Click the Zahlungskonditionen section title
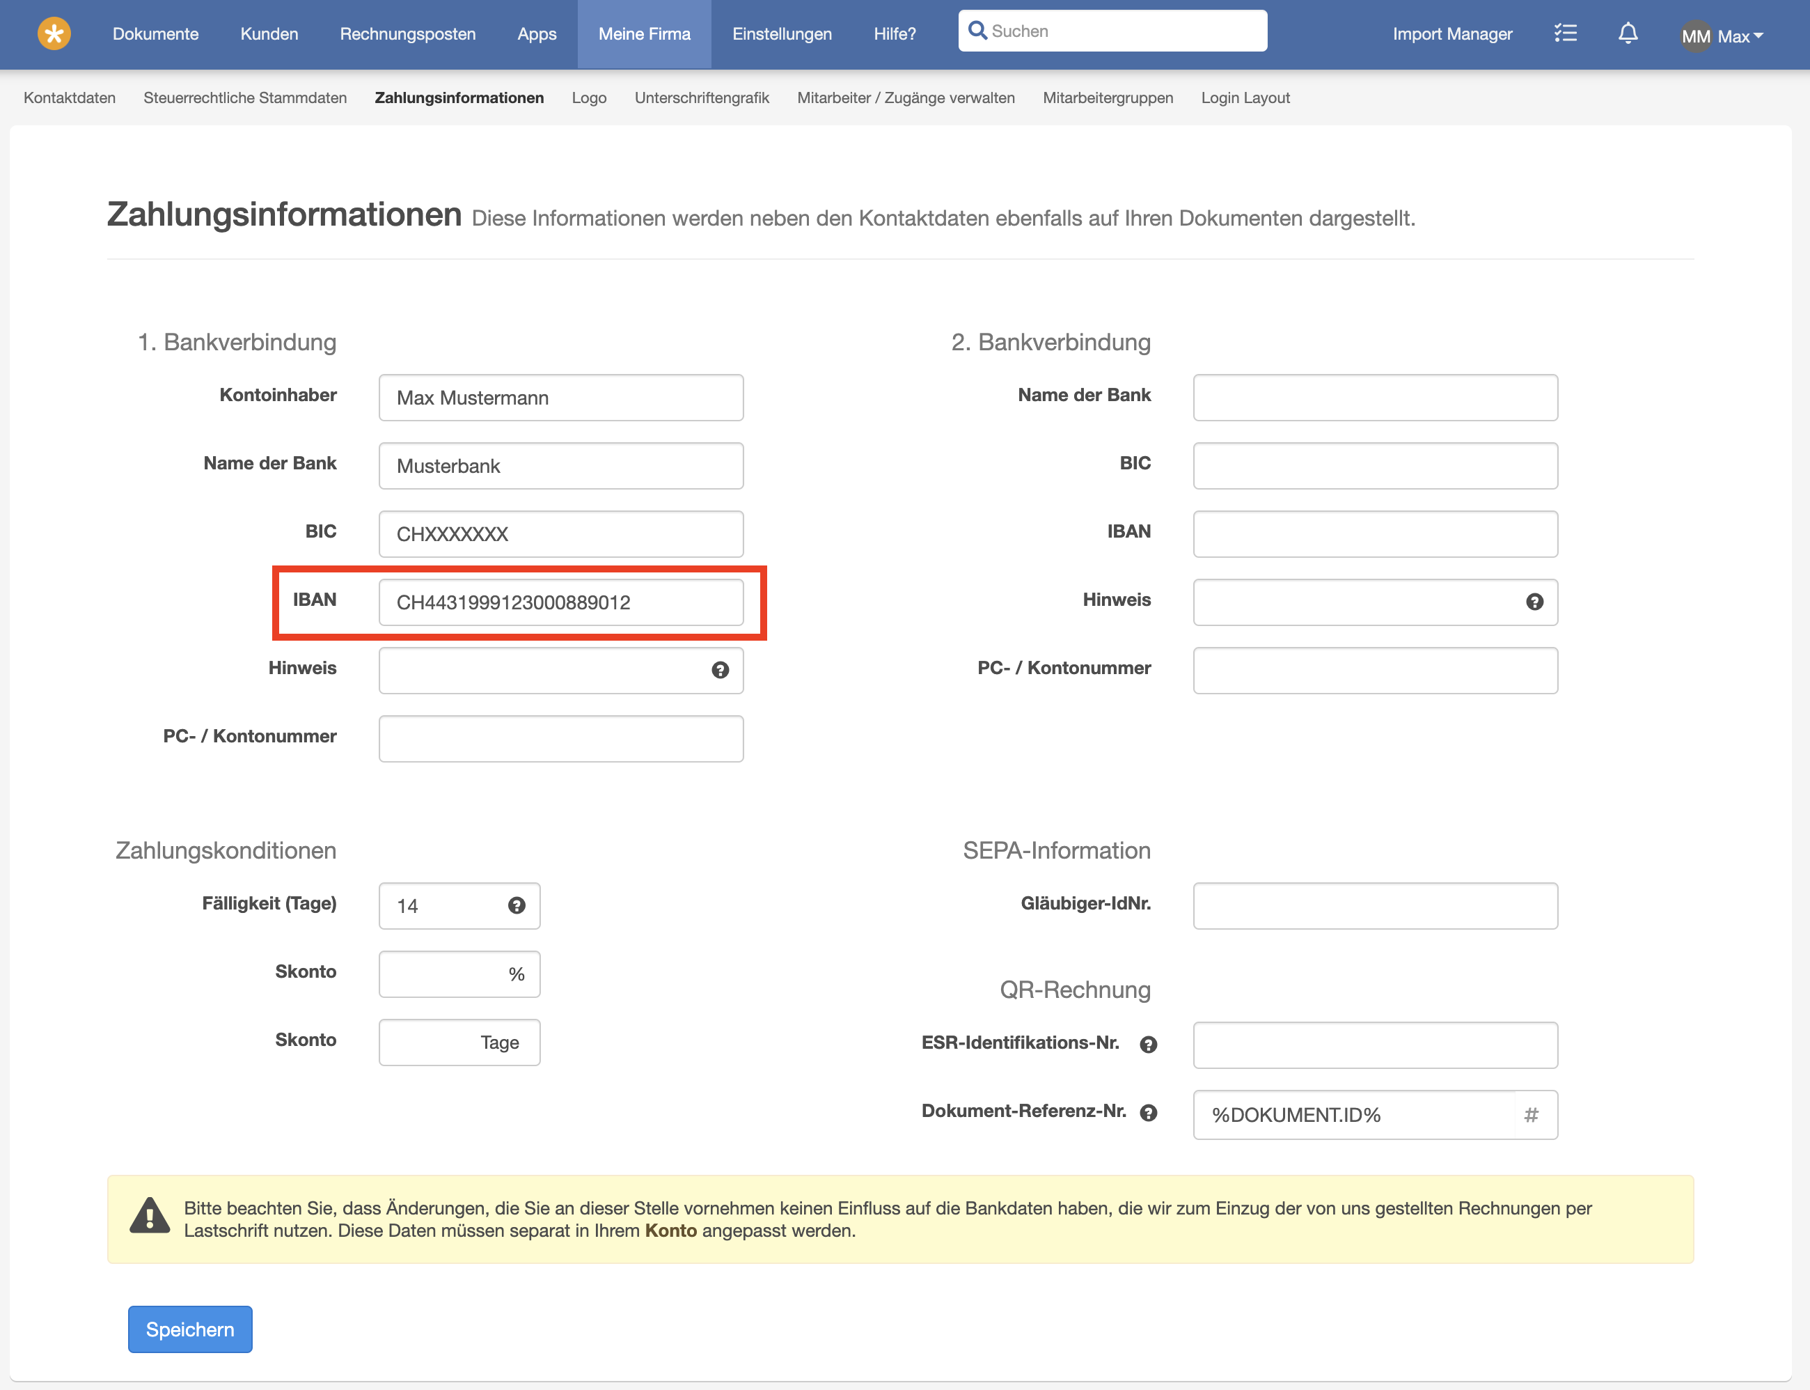 (x=226, y=850)
